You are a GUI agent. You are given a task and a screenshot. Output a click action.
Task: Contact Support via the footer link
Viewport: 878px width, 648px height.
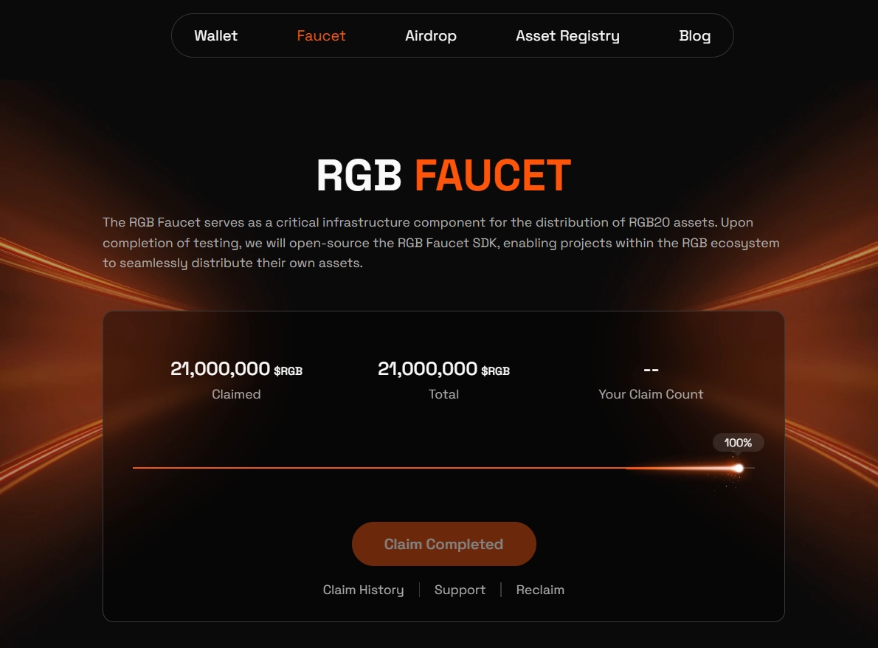(460, 589)
